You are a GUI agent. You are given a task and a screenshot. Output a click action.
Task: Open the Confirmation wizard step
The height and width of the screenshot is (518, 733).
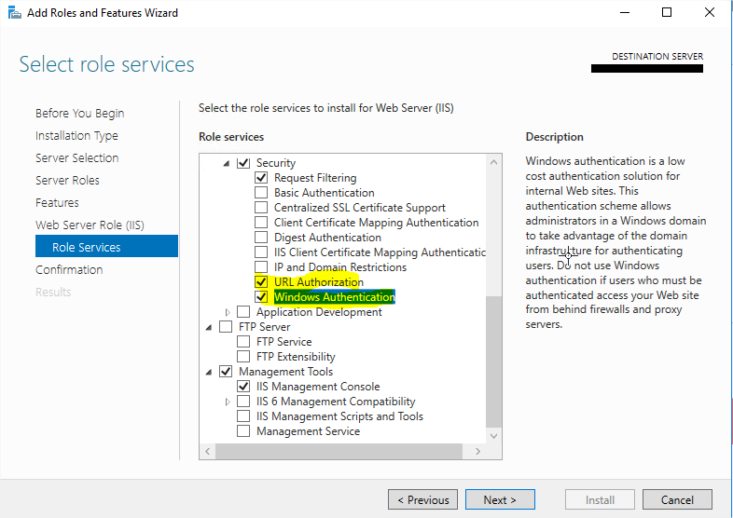point(69,269)
